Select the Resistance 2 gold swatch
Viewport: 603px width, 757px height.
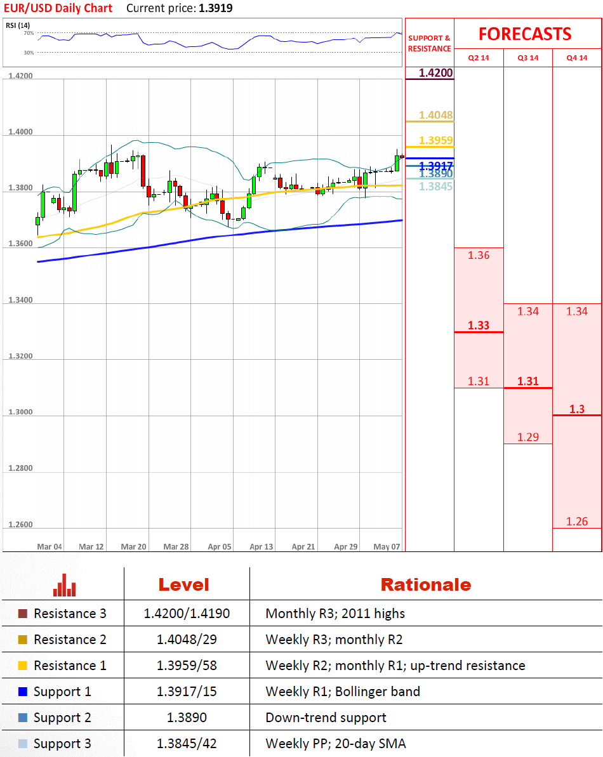pos(23,640)
